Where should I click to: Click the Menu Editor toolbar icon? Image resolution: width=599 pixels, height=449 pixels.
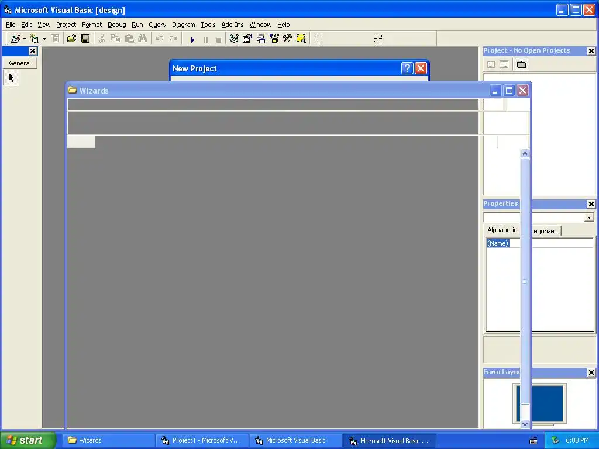click(x=56, y=39)
